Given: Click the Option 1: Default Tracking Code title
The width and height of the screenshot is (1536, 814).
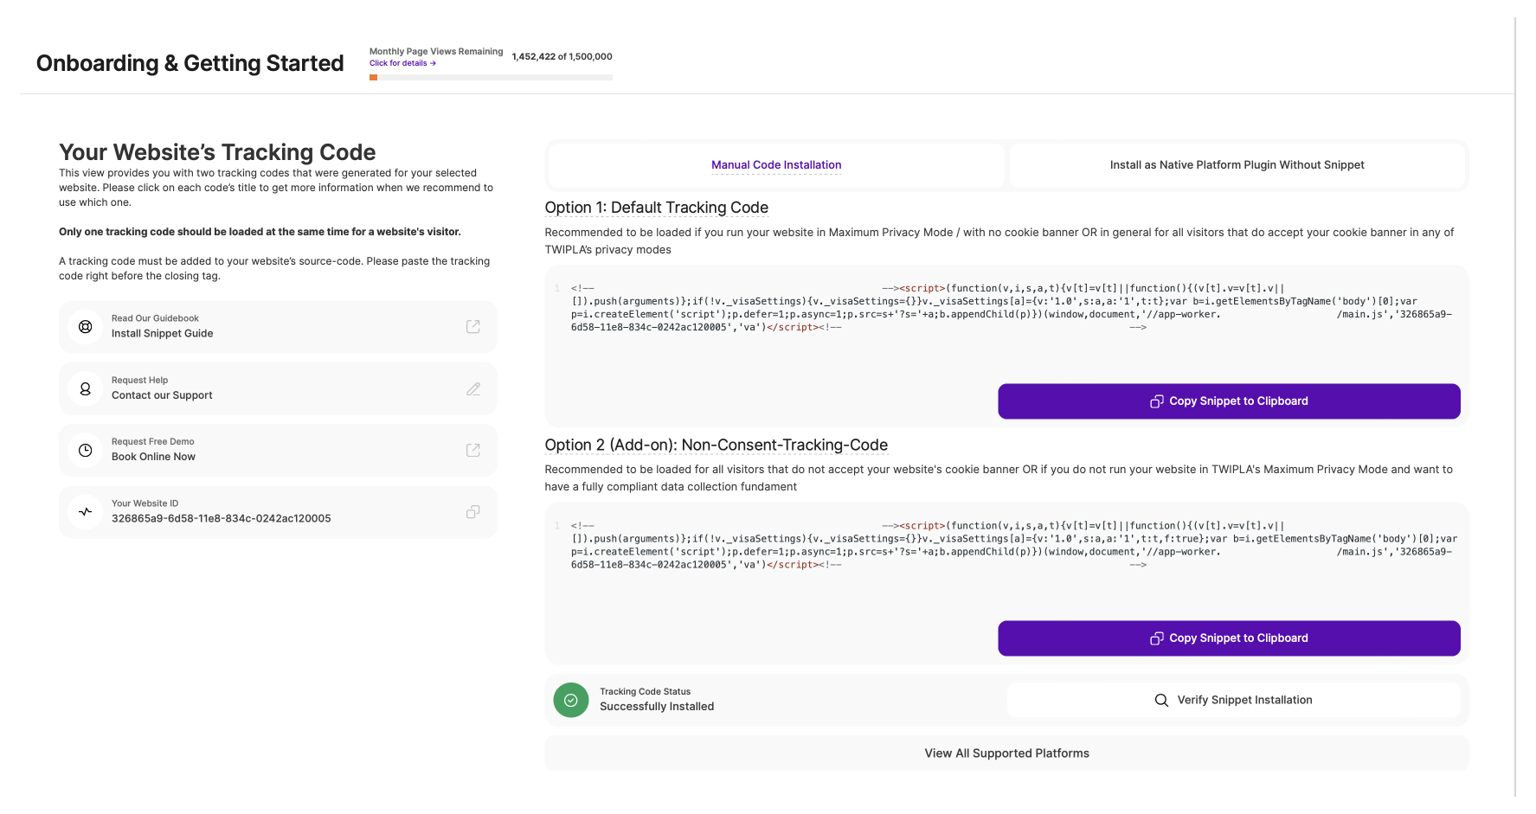Looking at the screenshot, I should [x=656, y=208].
